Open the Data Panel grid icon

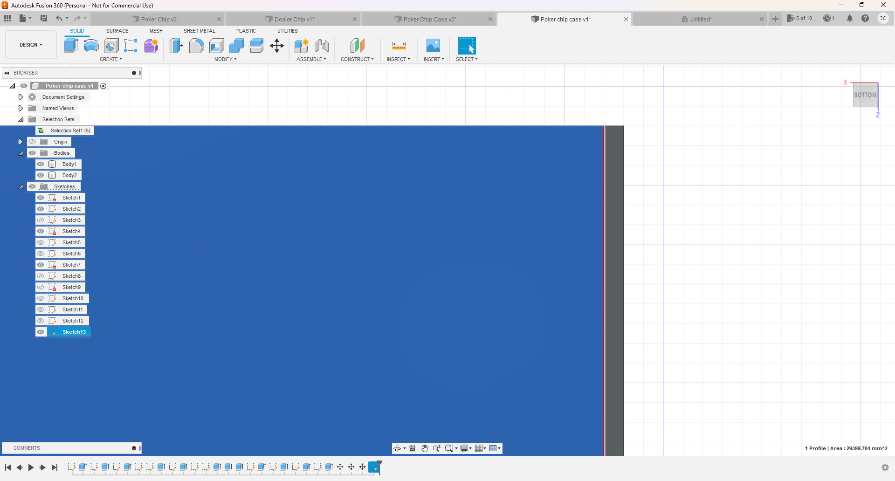[7, 18]
